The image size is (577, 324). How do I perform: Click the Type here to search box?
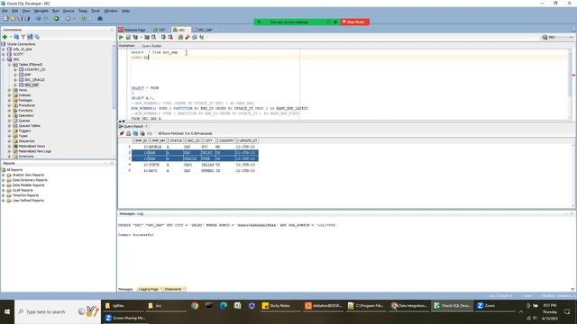coord(58,311)
